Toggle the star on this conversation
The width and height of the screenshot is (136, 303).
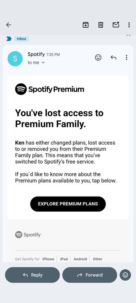point(128,35)
